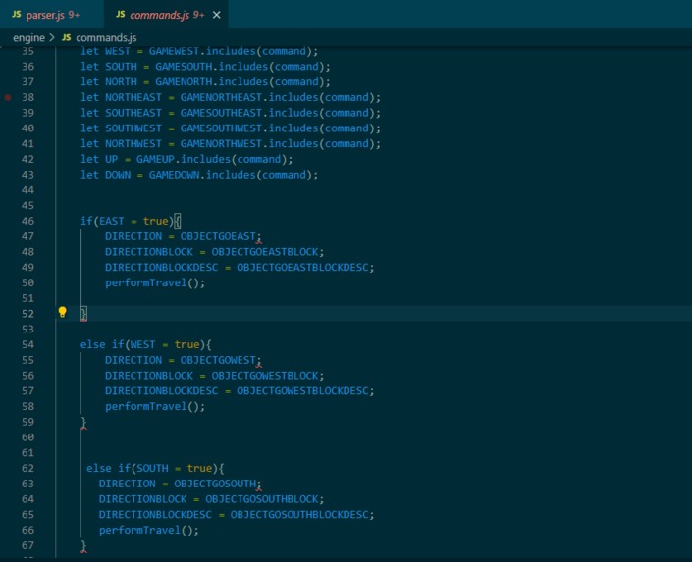The height and width of the screenshot is (562, 692).
Task: Toggle the breakpoint dot on line 38
Action: 8,97
